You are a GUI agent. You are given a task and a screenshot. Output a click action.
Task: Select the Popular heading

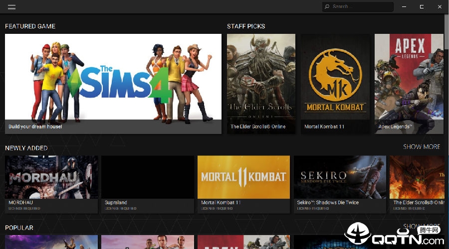[x=19, y=228]
